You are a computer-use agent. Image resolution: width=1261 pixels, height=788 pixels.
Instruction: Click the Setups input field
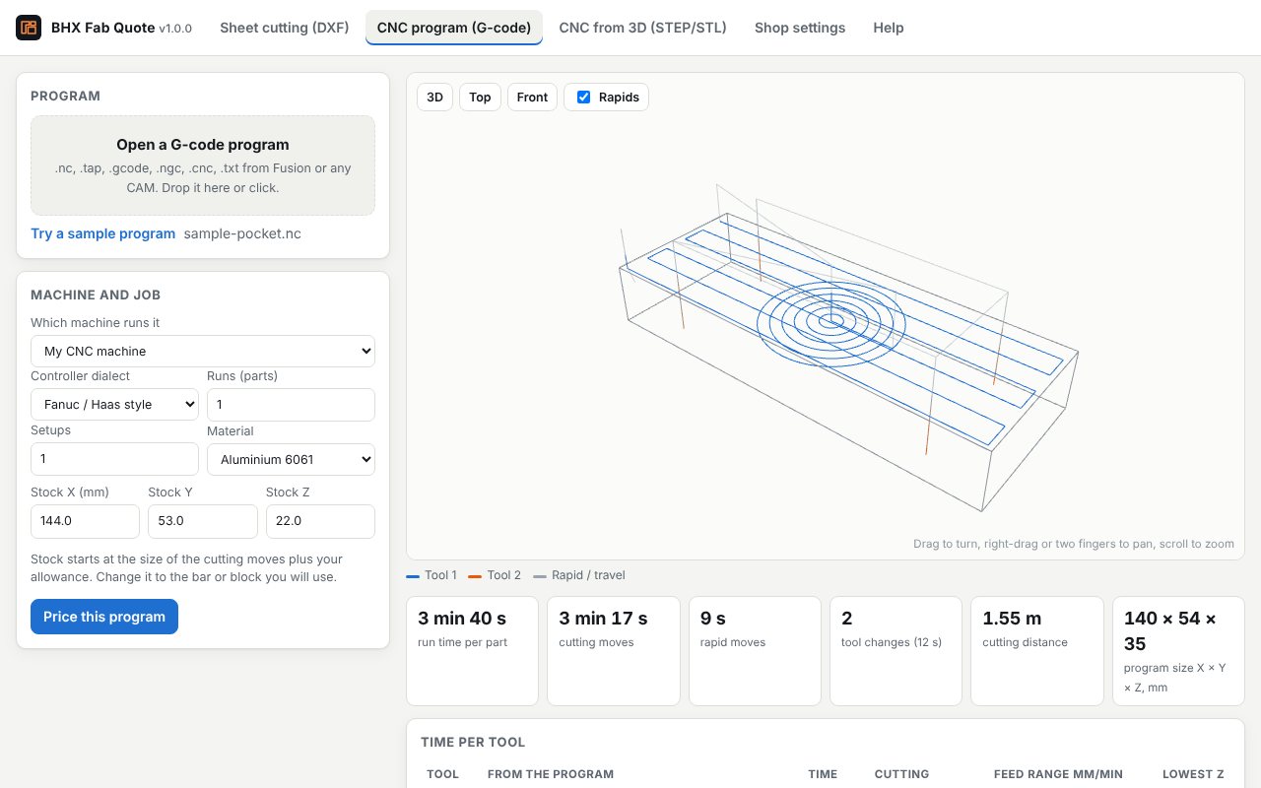point(114,459)
